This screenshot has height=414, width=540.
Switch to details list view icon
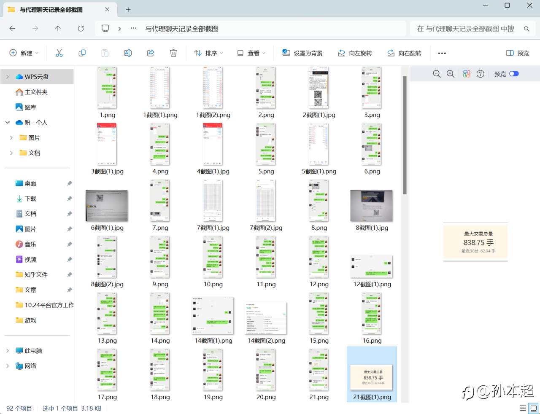coord(523,408)
